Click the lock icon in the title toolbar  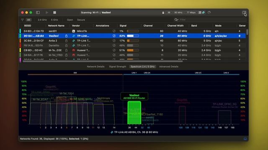tap(163, 12)
